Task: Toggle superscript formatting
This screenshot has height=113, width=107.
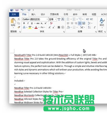Action: tap(46, 23)
